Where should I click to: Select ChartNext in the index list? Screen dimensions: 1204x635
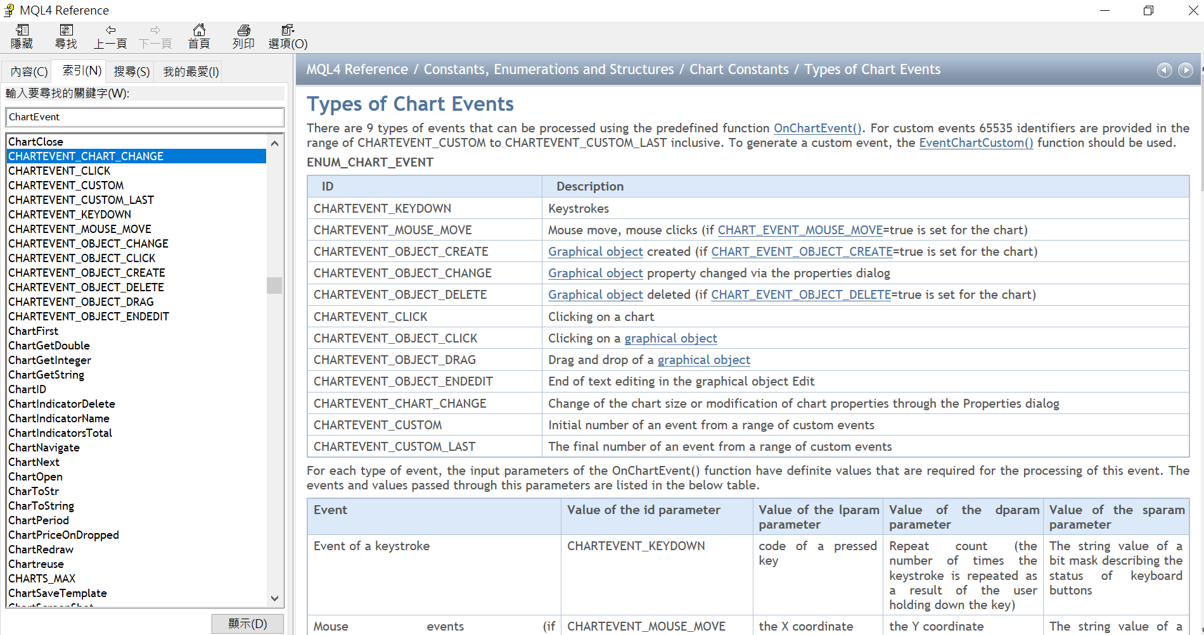coord(136,462)
